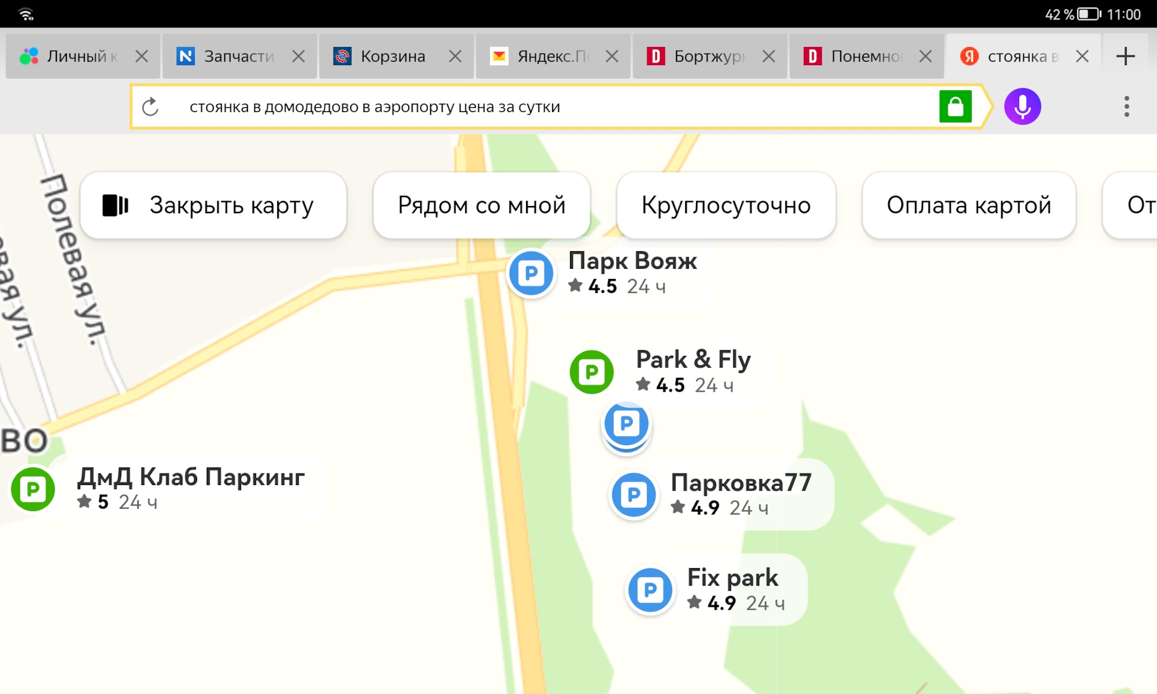Tap the battery indicator in status bar
This screenshot has width=1157, height=694.
tap(1089, 14)
